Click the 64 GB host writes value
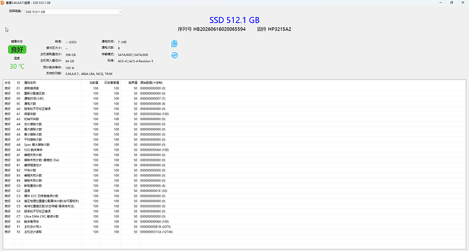This screenshot has width=469, height=251. [70, 61]
